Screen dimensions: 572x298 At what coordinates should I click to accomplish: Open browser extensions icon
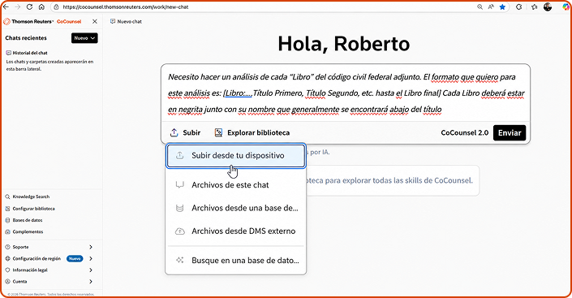click(x=518, y=7)
